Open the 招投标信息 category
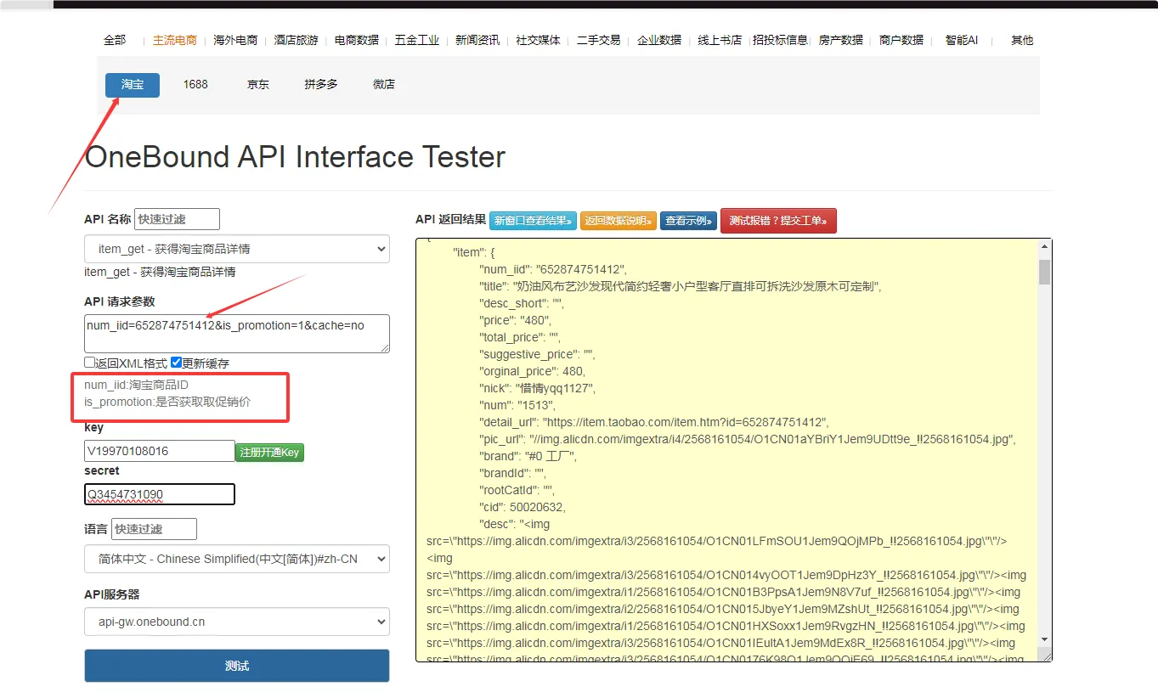Screen dimensions: 1158x698 tap(780, 40)
